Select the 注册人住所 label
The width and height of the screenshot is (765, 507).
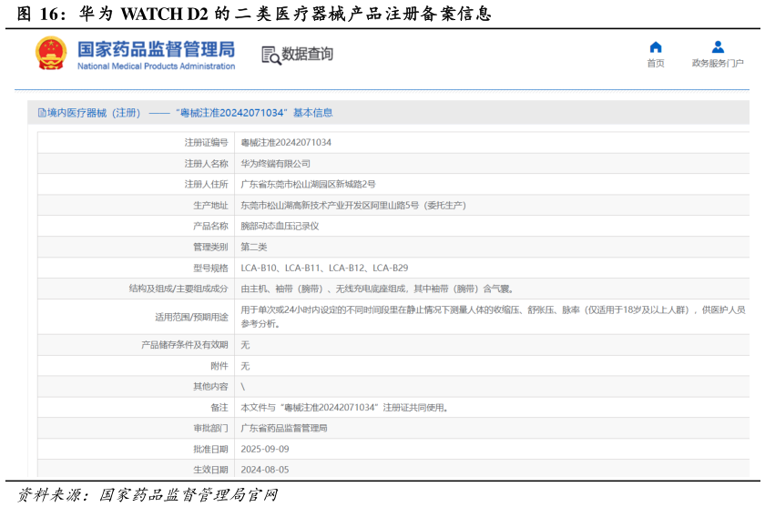[x=206, y=184]
